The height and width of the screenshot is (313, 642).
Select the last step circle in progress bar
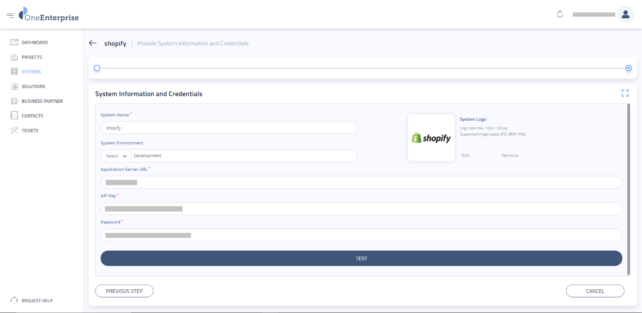629,68
